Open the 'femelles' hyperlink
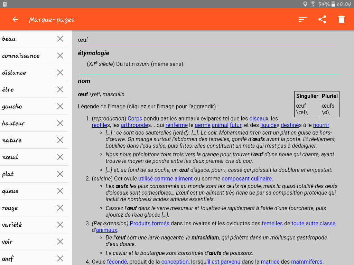Screen dimensions: 354x265 pos(272,224)
